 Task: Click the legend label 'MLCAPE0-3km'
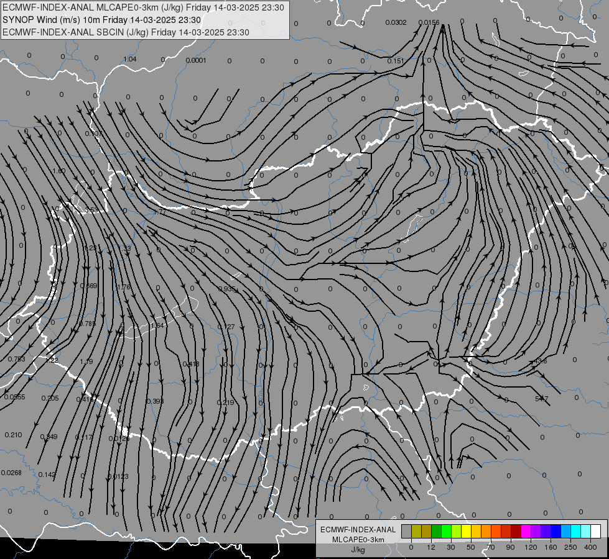pos(358,540)
